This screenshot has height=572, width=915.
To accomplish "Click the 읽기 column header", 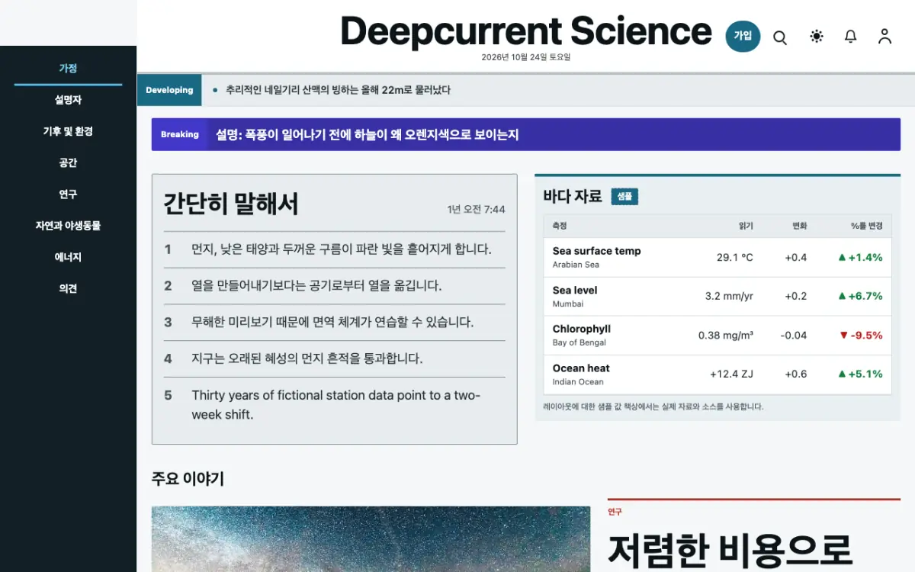I will click(746, 227).
